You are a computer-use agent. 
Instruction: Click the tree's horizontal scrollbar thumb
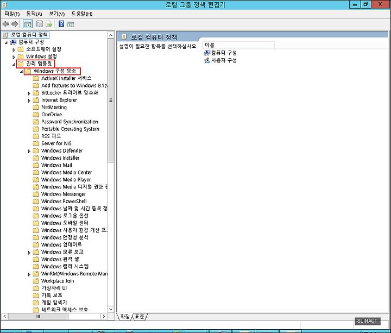pyautogui.click(x=38, y=316)
